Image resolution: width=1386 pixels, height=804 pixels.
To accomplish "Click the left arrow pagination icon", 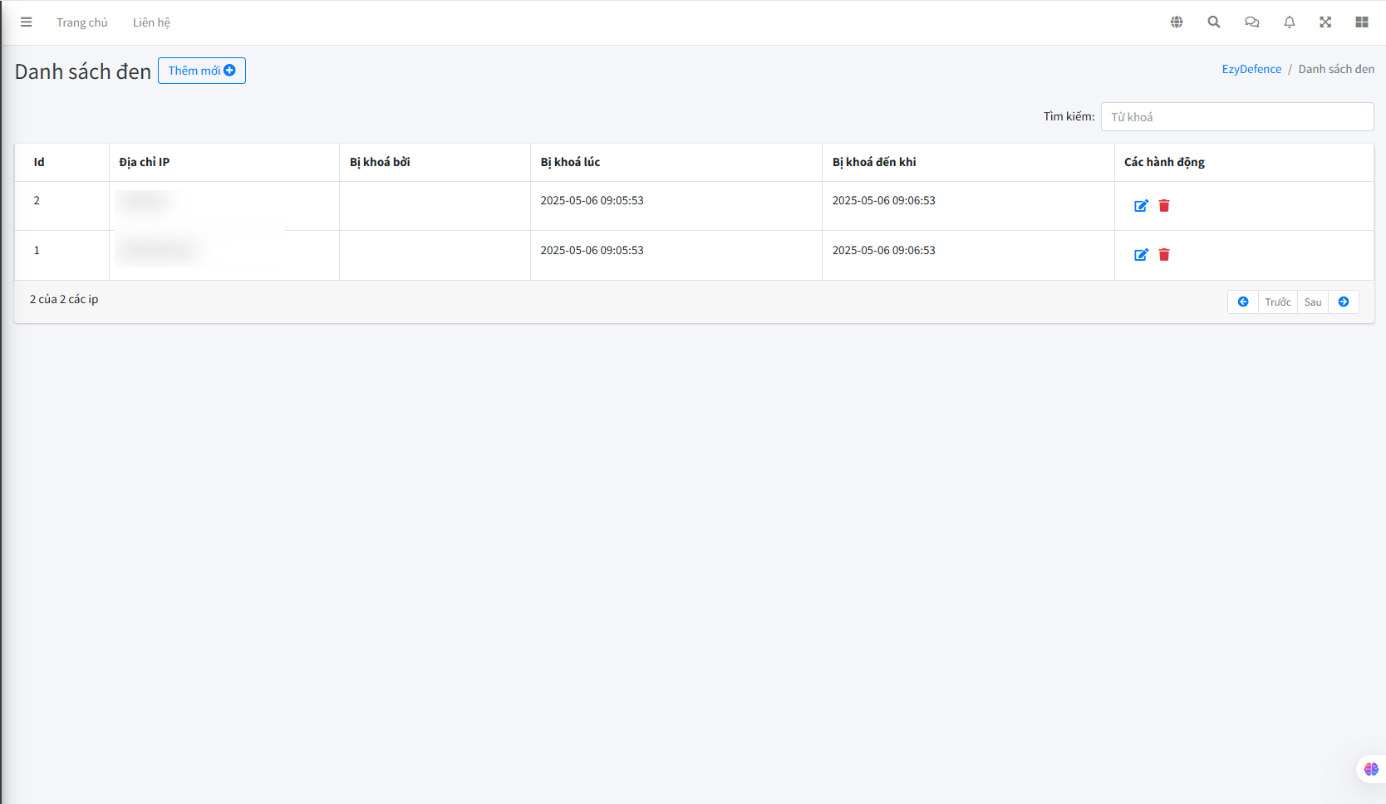I will 1243,302.
